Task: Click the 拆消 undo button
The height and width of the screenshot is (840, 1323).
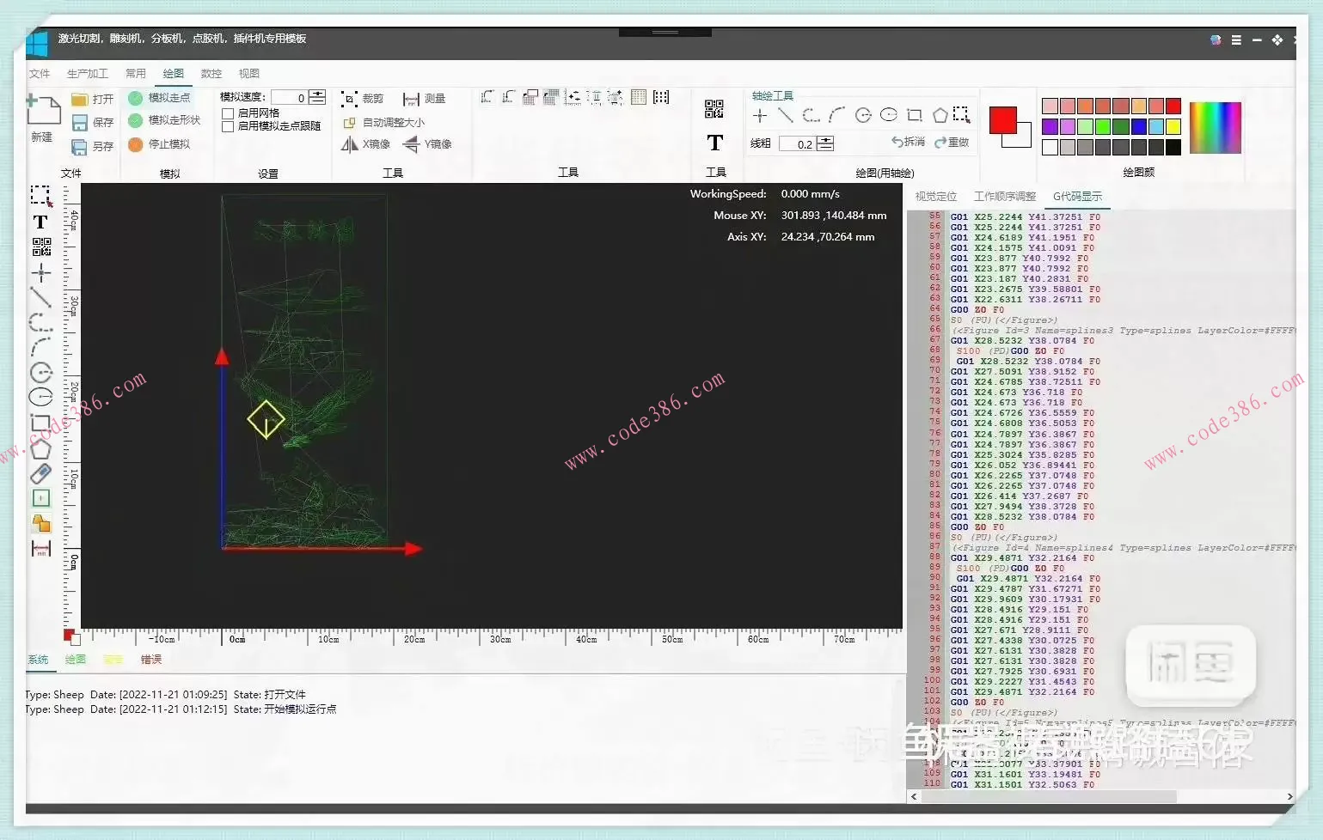Action: pos(908,143)
